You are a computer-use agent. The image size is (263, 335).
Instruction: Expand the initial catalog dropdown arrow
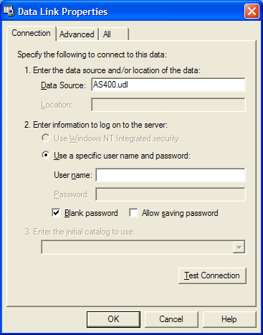(239, 247)
